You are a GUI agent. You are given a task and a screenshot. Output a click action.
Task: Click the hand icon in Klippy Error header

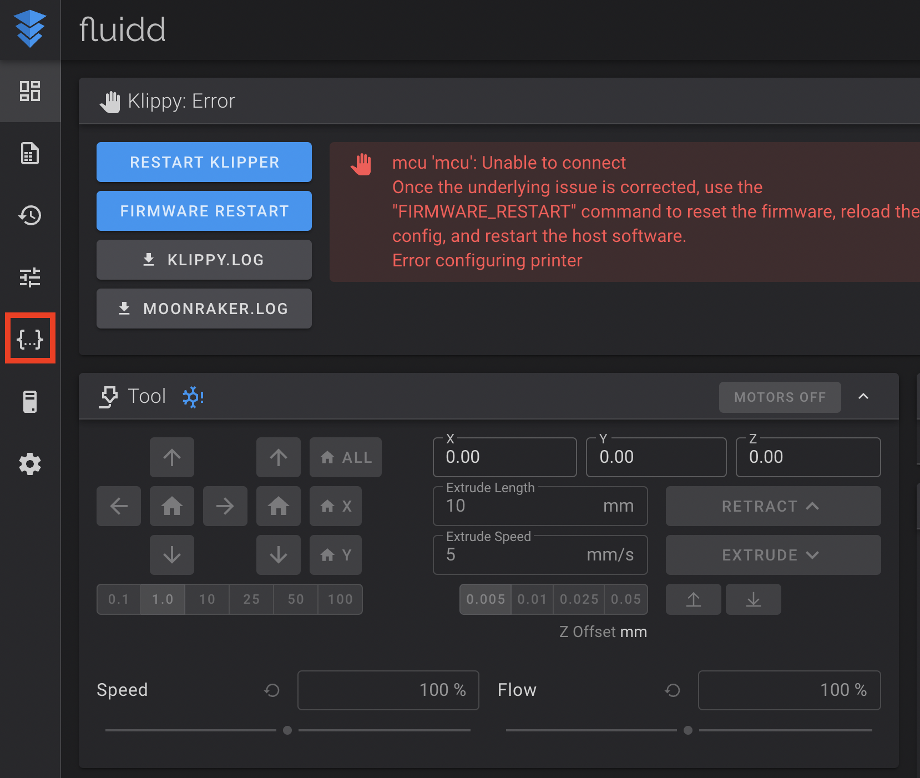point(110,102)
